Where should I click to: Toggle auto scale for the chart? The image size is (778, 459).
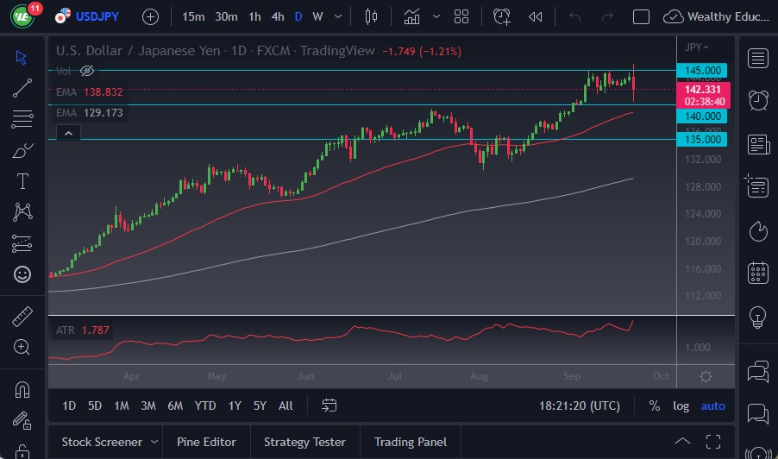(712, 406)
